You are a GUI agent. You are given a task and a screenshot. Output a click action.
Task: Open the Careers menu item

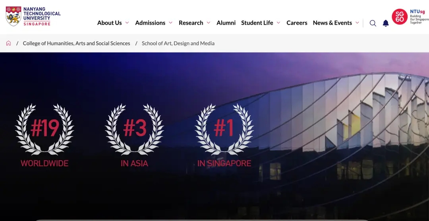(x=297, y=23)
